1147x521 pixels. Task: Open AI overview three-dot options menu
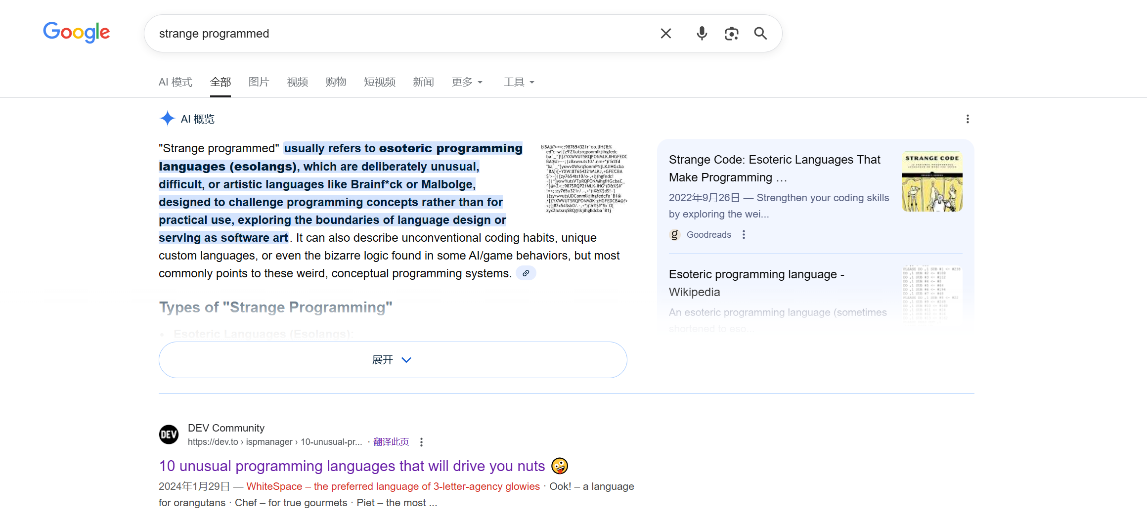click(x=968, y=119)
